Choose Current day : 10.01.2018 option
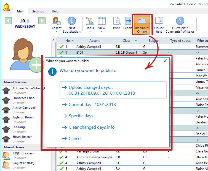The image size is (208, 171). [x=92, y=105]
